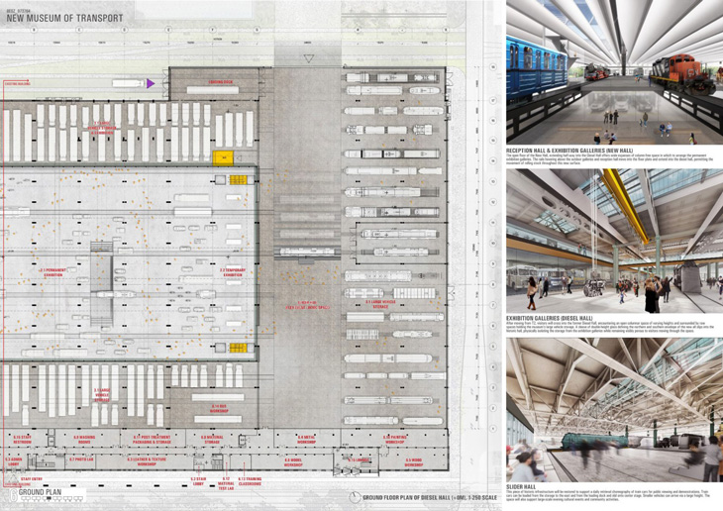Click the north compass icon near the scale note

[355, 497]
